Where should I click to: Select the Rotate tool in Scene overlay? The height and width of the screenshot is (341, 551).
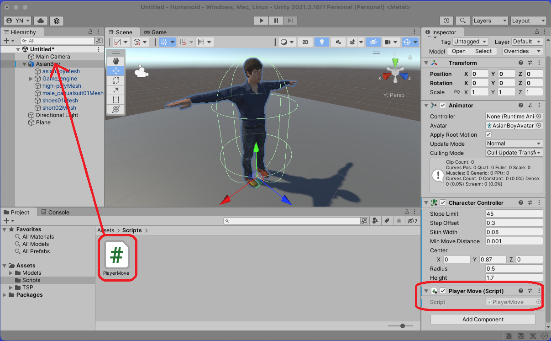[115, 80]
